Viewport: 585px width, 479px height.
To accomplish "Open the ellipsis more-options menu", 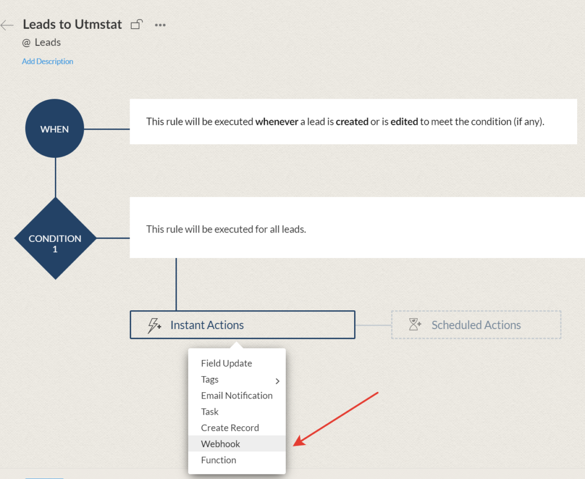I will 160,25.
